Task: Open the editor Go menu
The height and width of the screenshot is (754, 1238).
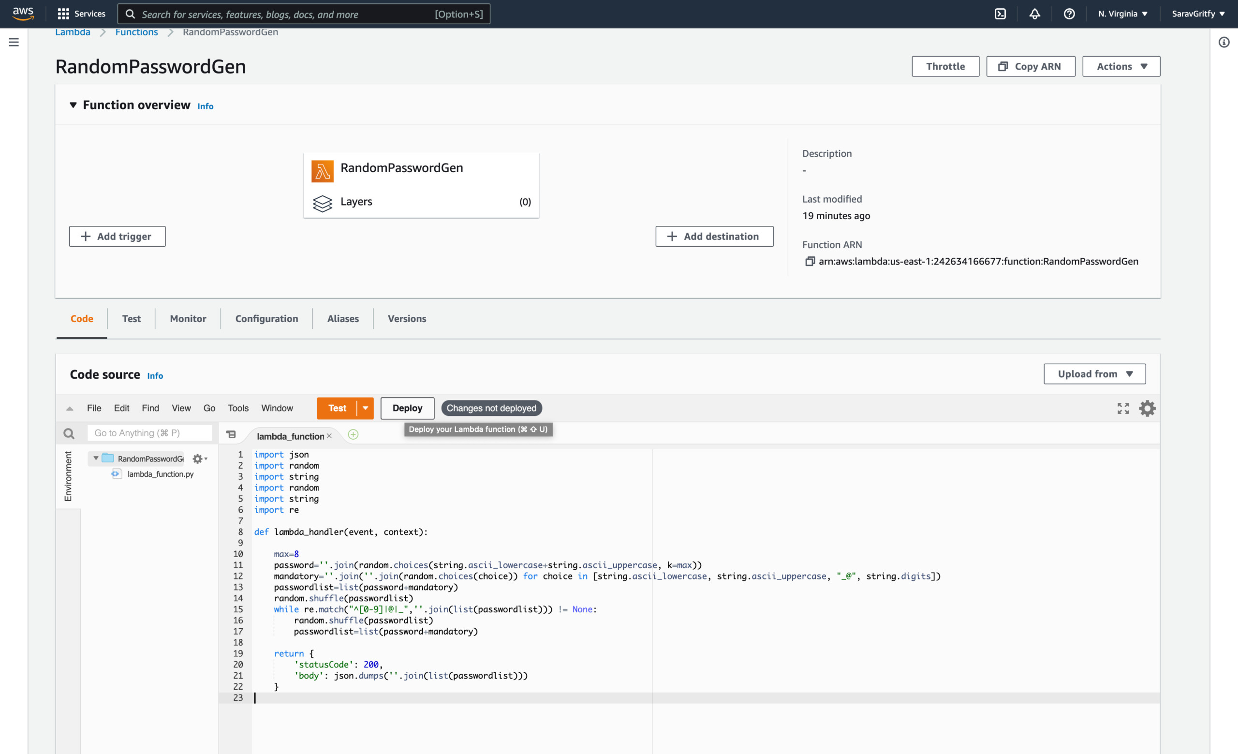Action: tap(209, 408)
